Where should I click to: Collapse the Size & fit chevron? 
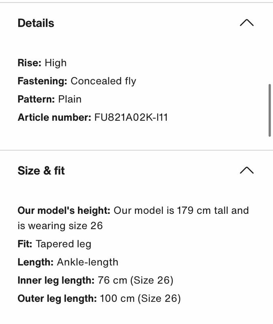coord(247,170)
